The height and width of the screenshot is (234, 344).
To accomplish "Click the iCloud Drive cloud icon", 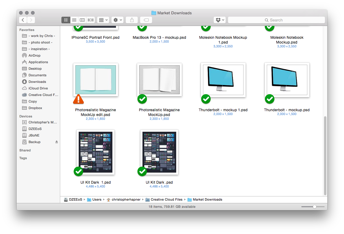I will click(24, 88).
